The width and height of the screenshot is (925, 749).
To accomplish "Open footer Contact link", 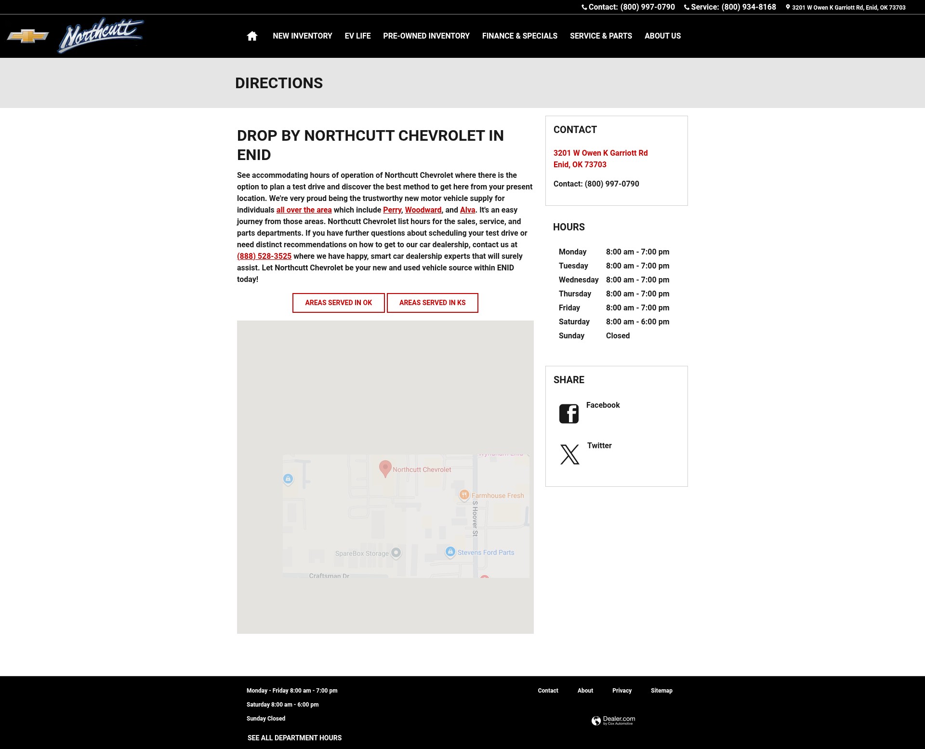I will (548, 691).
